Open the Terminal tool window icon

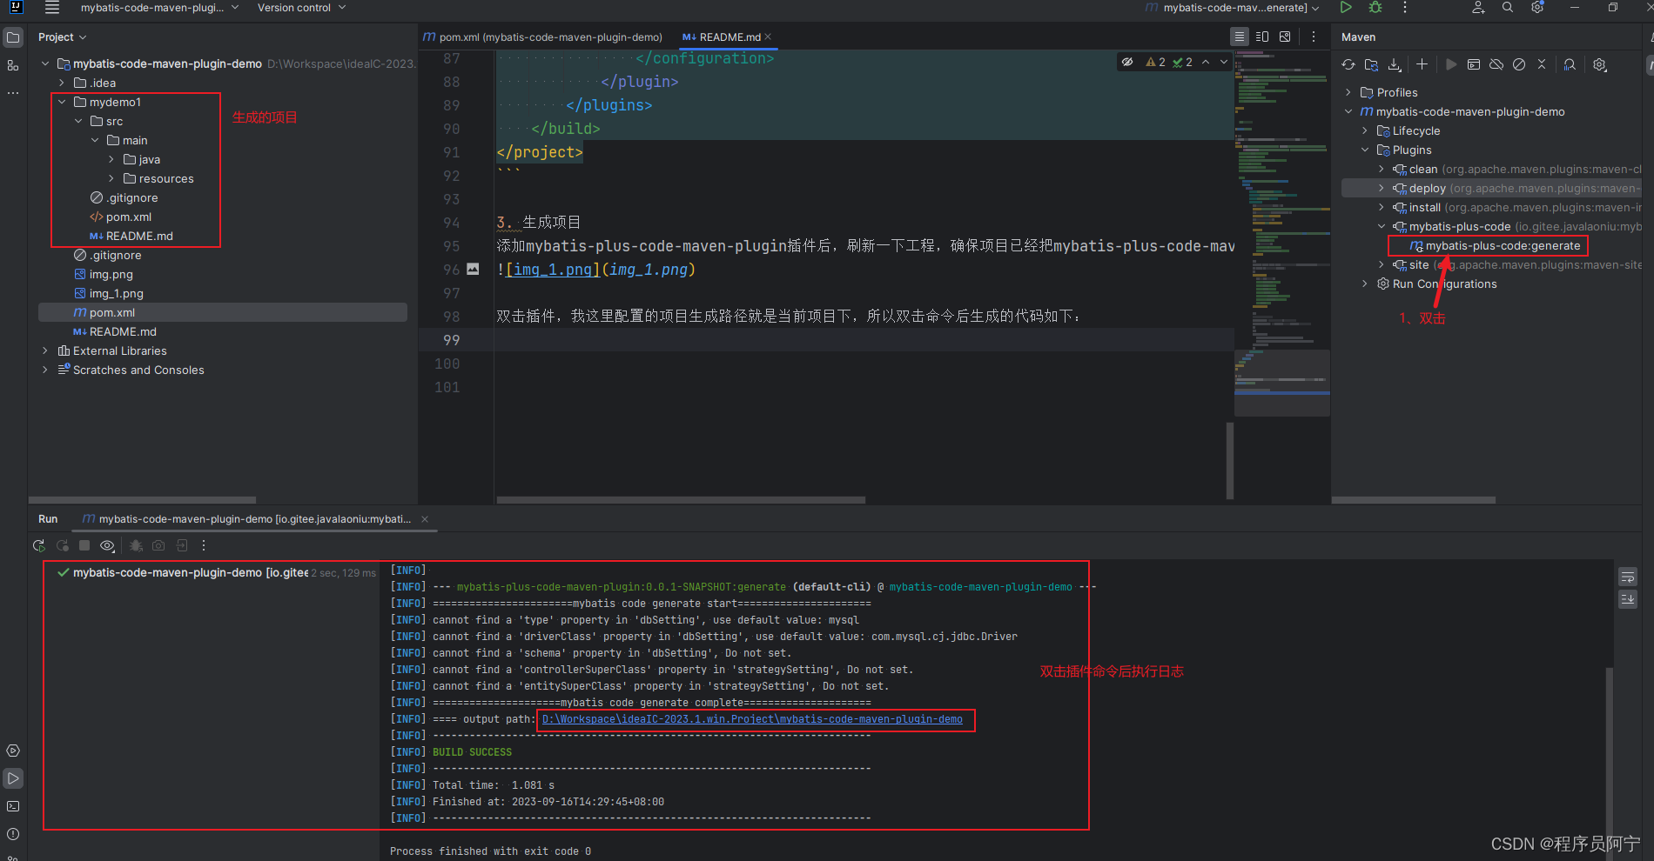coord(13,806)
